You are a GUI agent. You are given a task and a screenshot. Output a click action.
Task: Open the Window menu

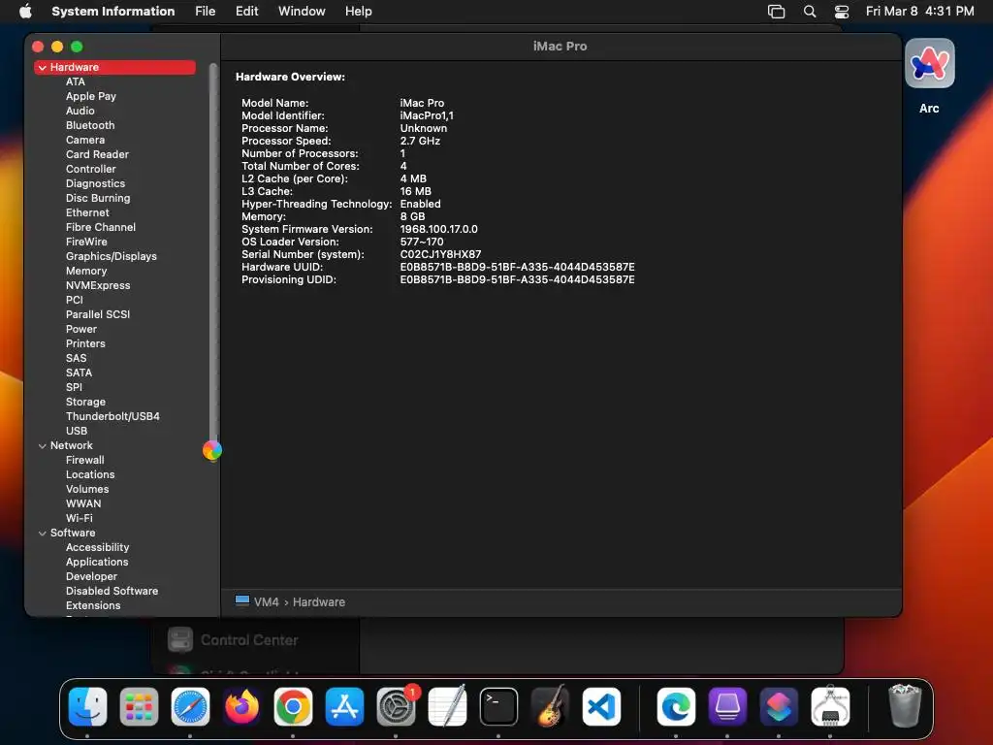coord(302,12)
